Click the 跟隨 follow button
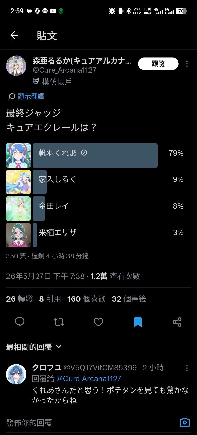Viewport: 197px width, 435px height. pos(158,64)
